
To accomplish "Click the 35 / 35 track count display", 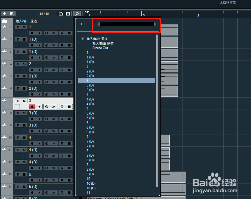I will (x=48, y=13).
